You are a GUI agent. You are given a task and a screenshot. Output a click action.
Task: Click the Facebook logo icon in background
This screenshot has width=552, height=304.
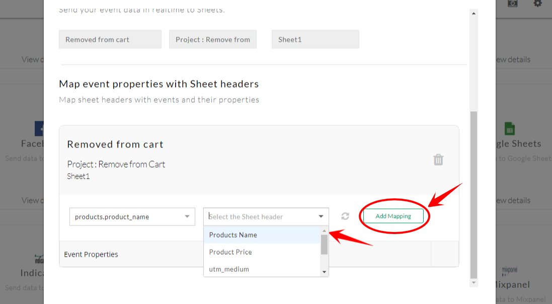coord(39,128)
